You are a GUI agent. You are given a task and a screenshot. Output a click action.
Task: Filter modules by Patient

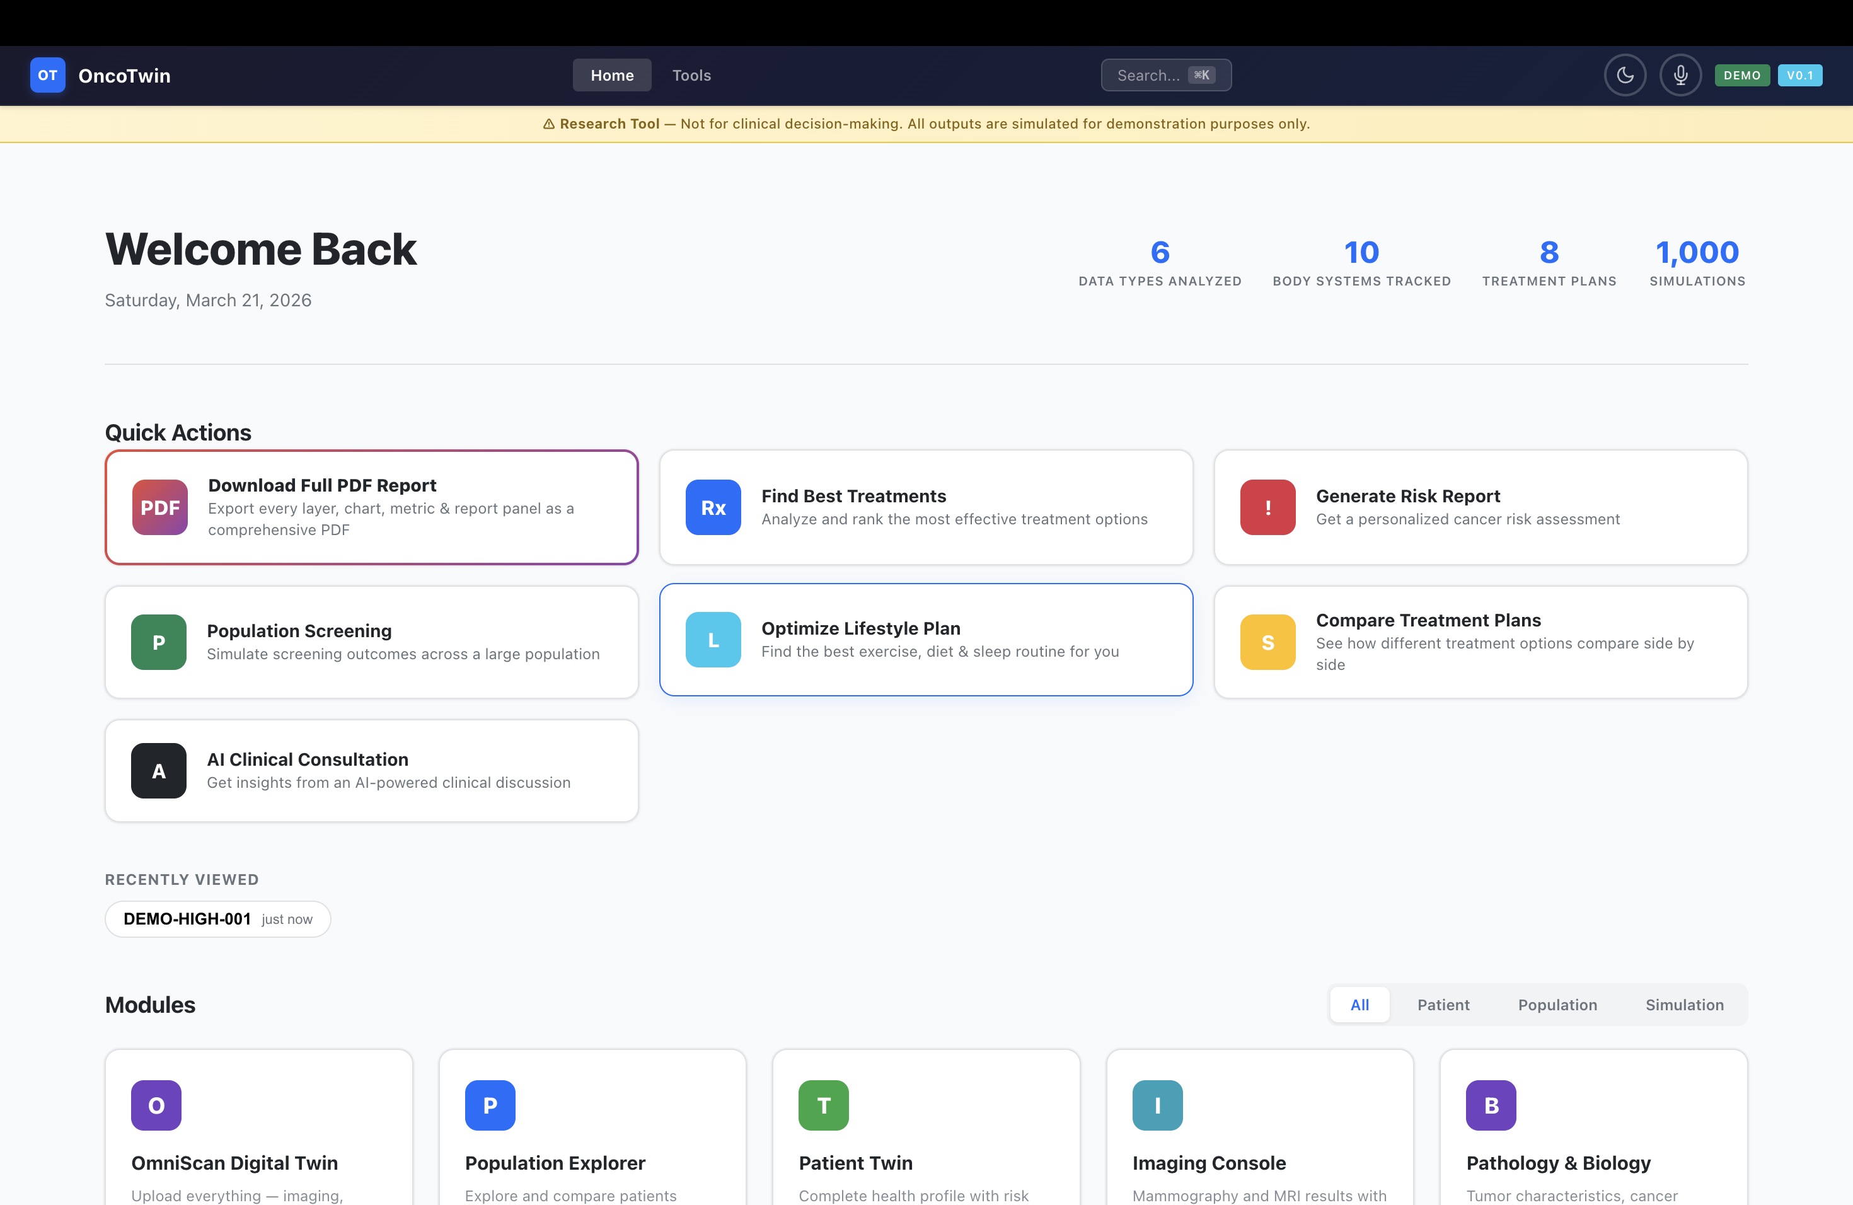pos(1443,1005)
